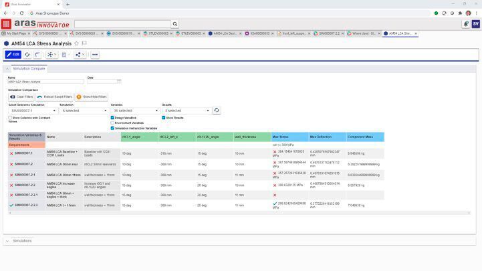The width and height of the screenshot is (482, 271).
Task: Open the Select Reference Simulation dropdown
Action: 32,111
